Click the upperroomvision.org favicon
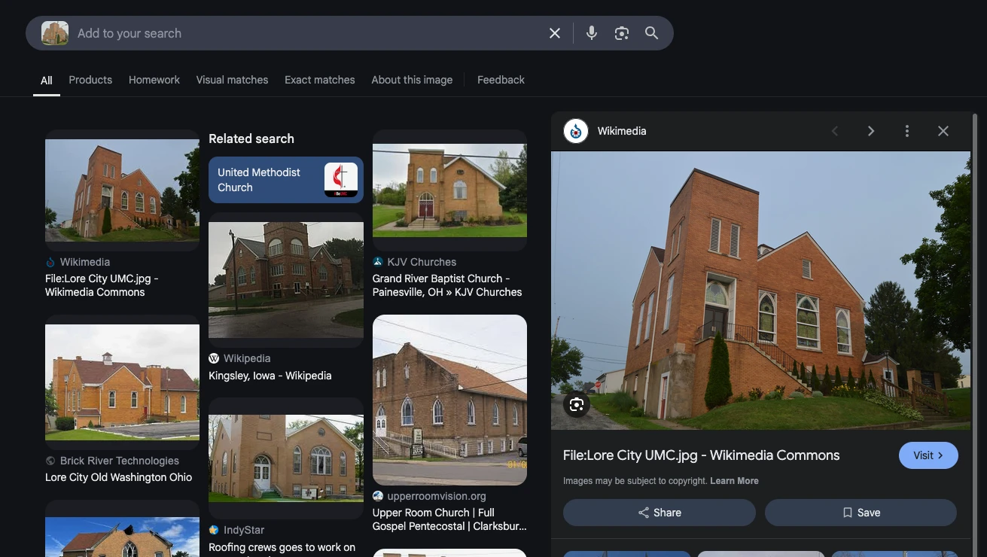The width and height of the screenshot is (987, 557). [378, 496]
